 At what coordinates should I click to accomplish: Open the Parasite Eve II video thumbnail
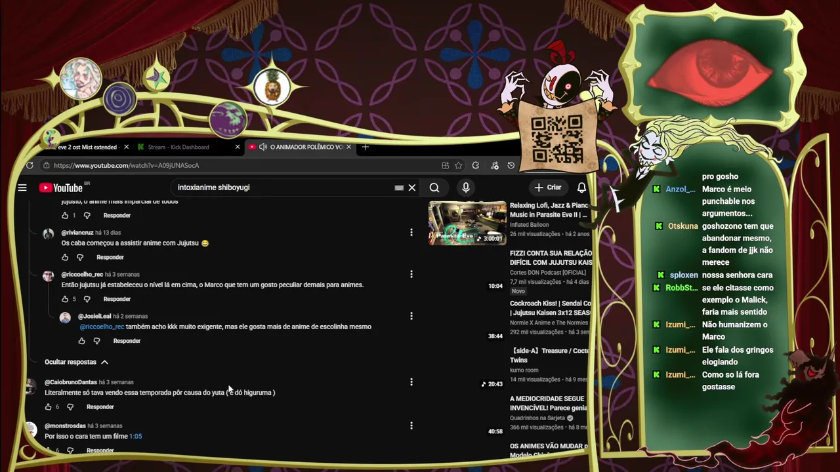click(467, 223)
